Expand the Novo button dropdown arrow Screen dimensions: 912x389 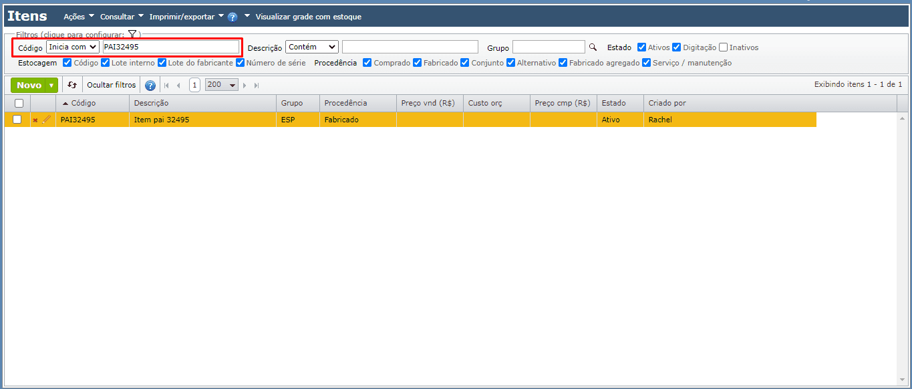point(51,86)
